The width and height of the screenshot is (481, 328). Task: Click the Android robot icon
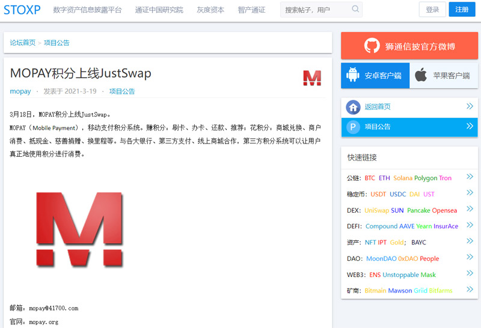click(x=353, y=75)
